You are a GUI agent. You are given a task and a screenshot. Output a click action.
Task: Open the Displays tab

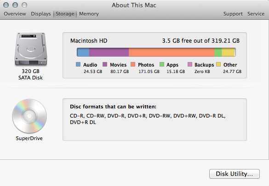[x=41, y=14]
